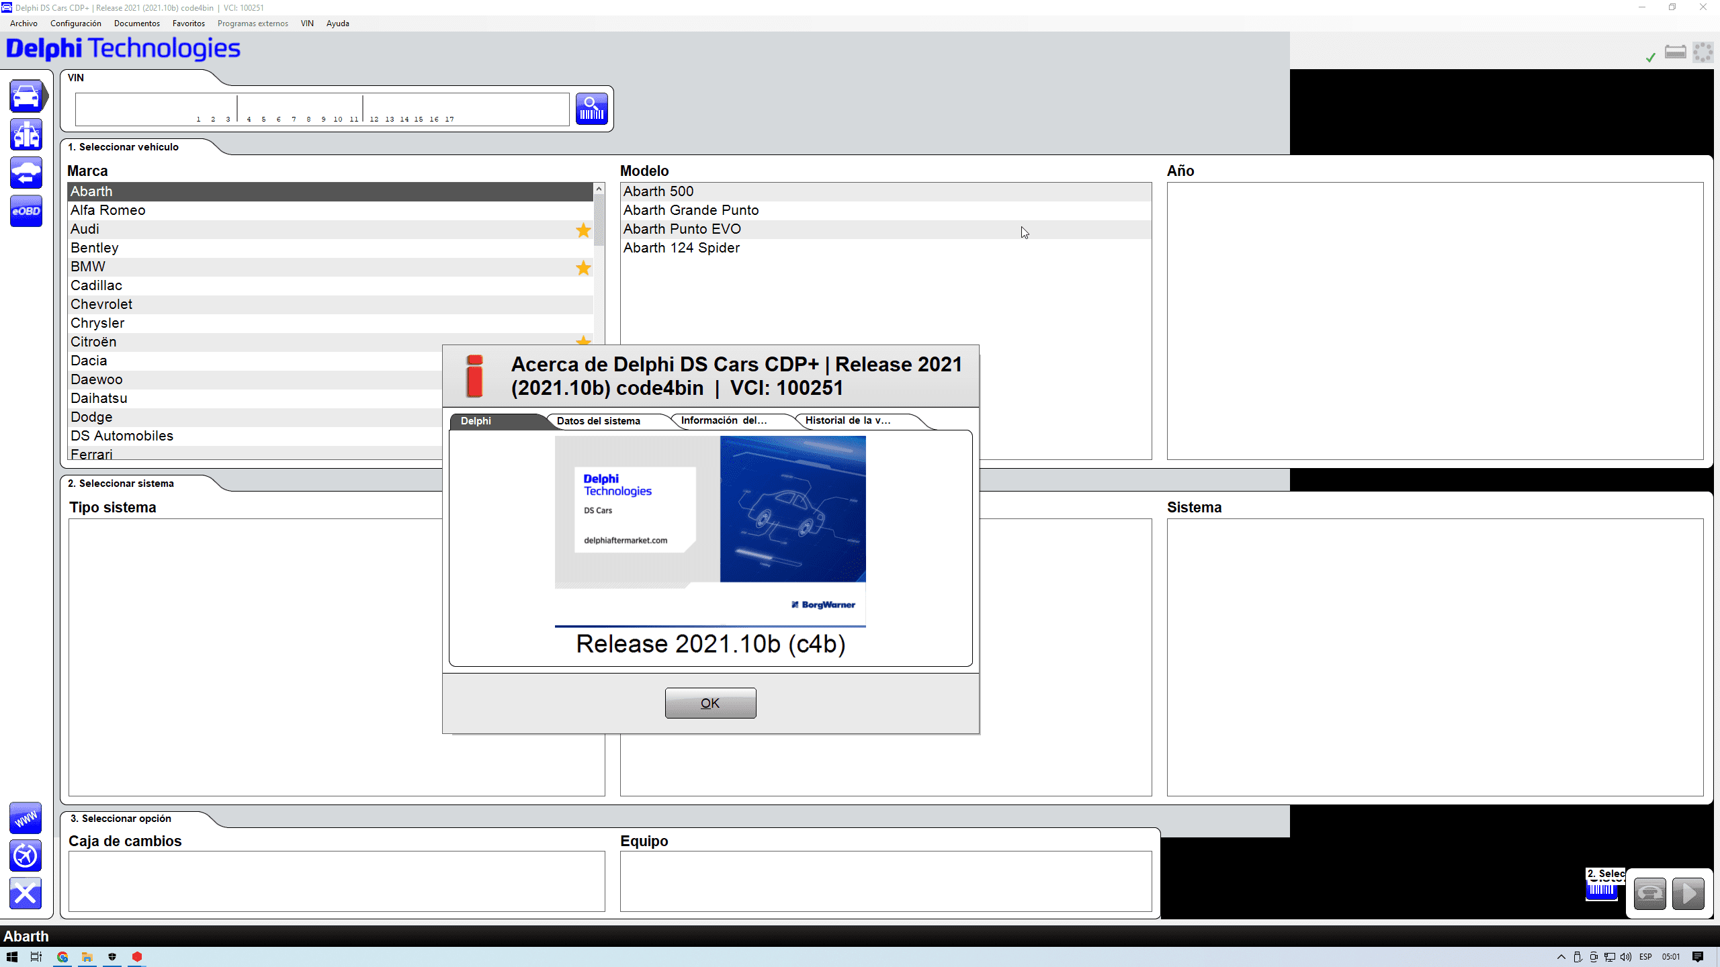1720x967 pixels.
Task: Click the blue X exit icon
Action: pos(26,894)
